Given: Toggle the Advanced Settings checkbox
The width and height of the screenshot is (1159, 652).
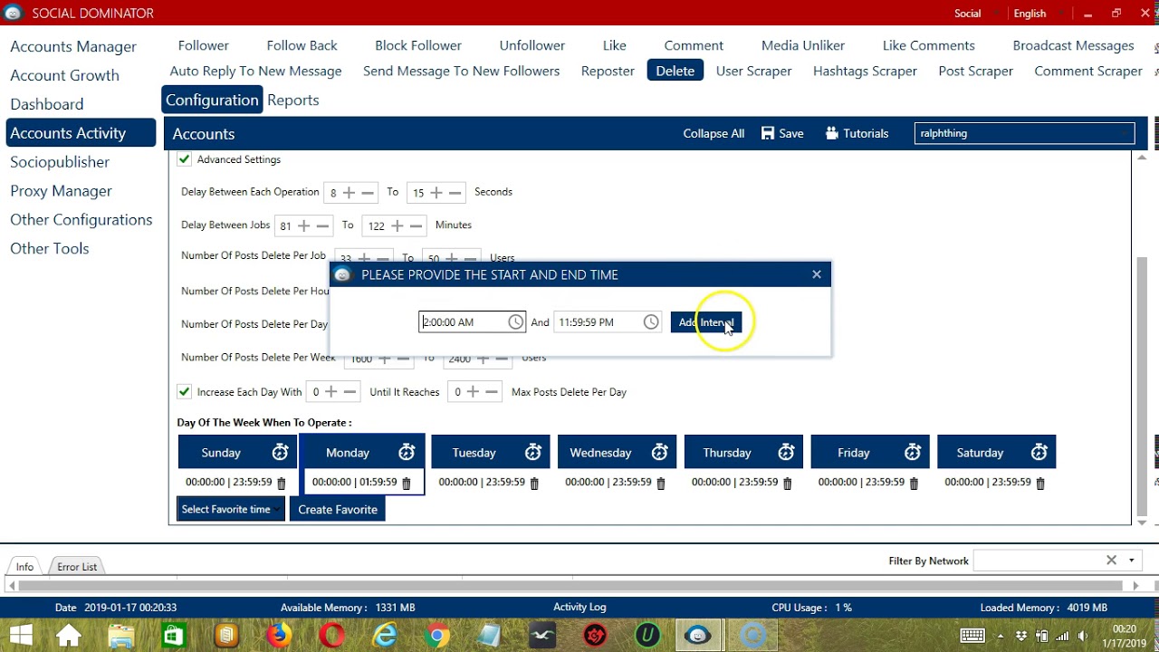Looking at the screenshot, I should click(x=184, y=159).
